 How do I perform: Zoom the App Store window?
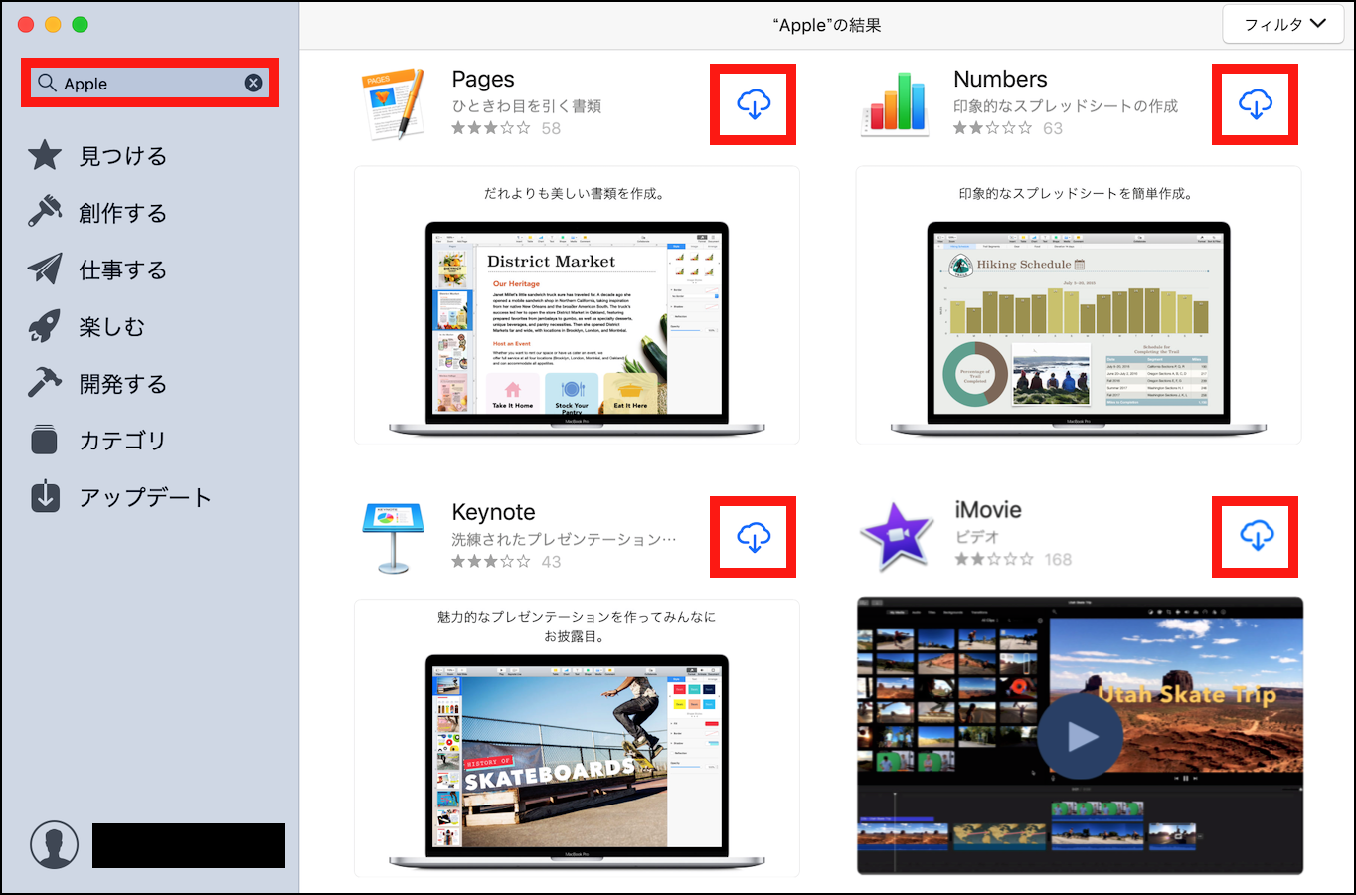(x=80, y=24)
